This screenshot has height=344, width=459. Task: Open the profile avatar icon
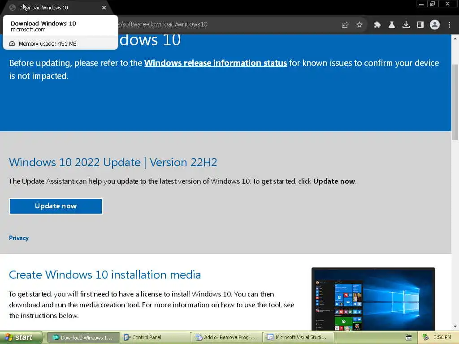pyautogui.click(x=435, y=25)
